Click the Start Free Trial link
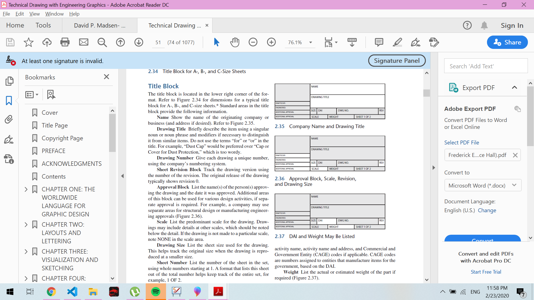534x300 pixels. click(486, 272)
